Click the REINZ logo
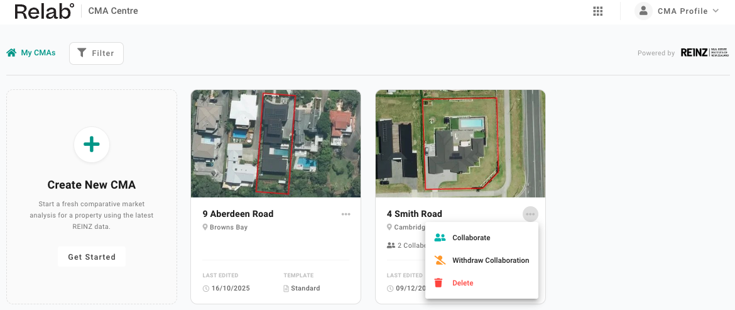Viewport: 735px width, 310px height. click(x=704, y=53)
